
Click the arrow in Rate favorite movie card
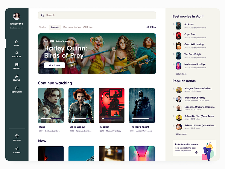(x=196, y=152)
